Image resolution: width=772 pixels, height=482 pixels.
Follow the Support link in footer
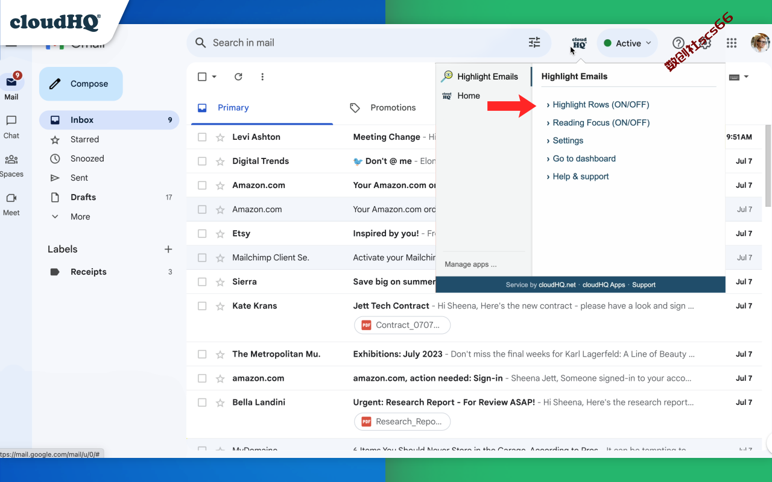pyautogui.click(x=644, y=284)
